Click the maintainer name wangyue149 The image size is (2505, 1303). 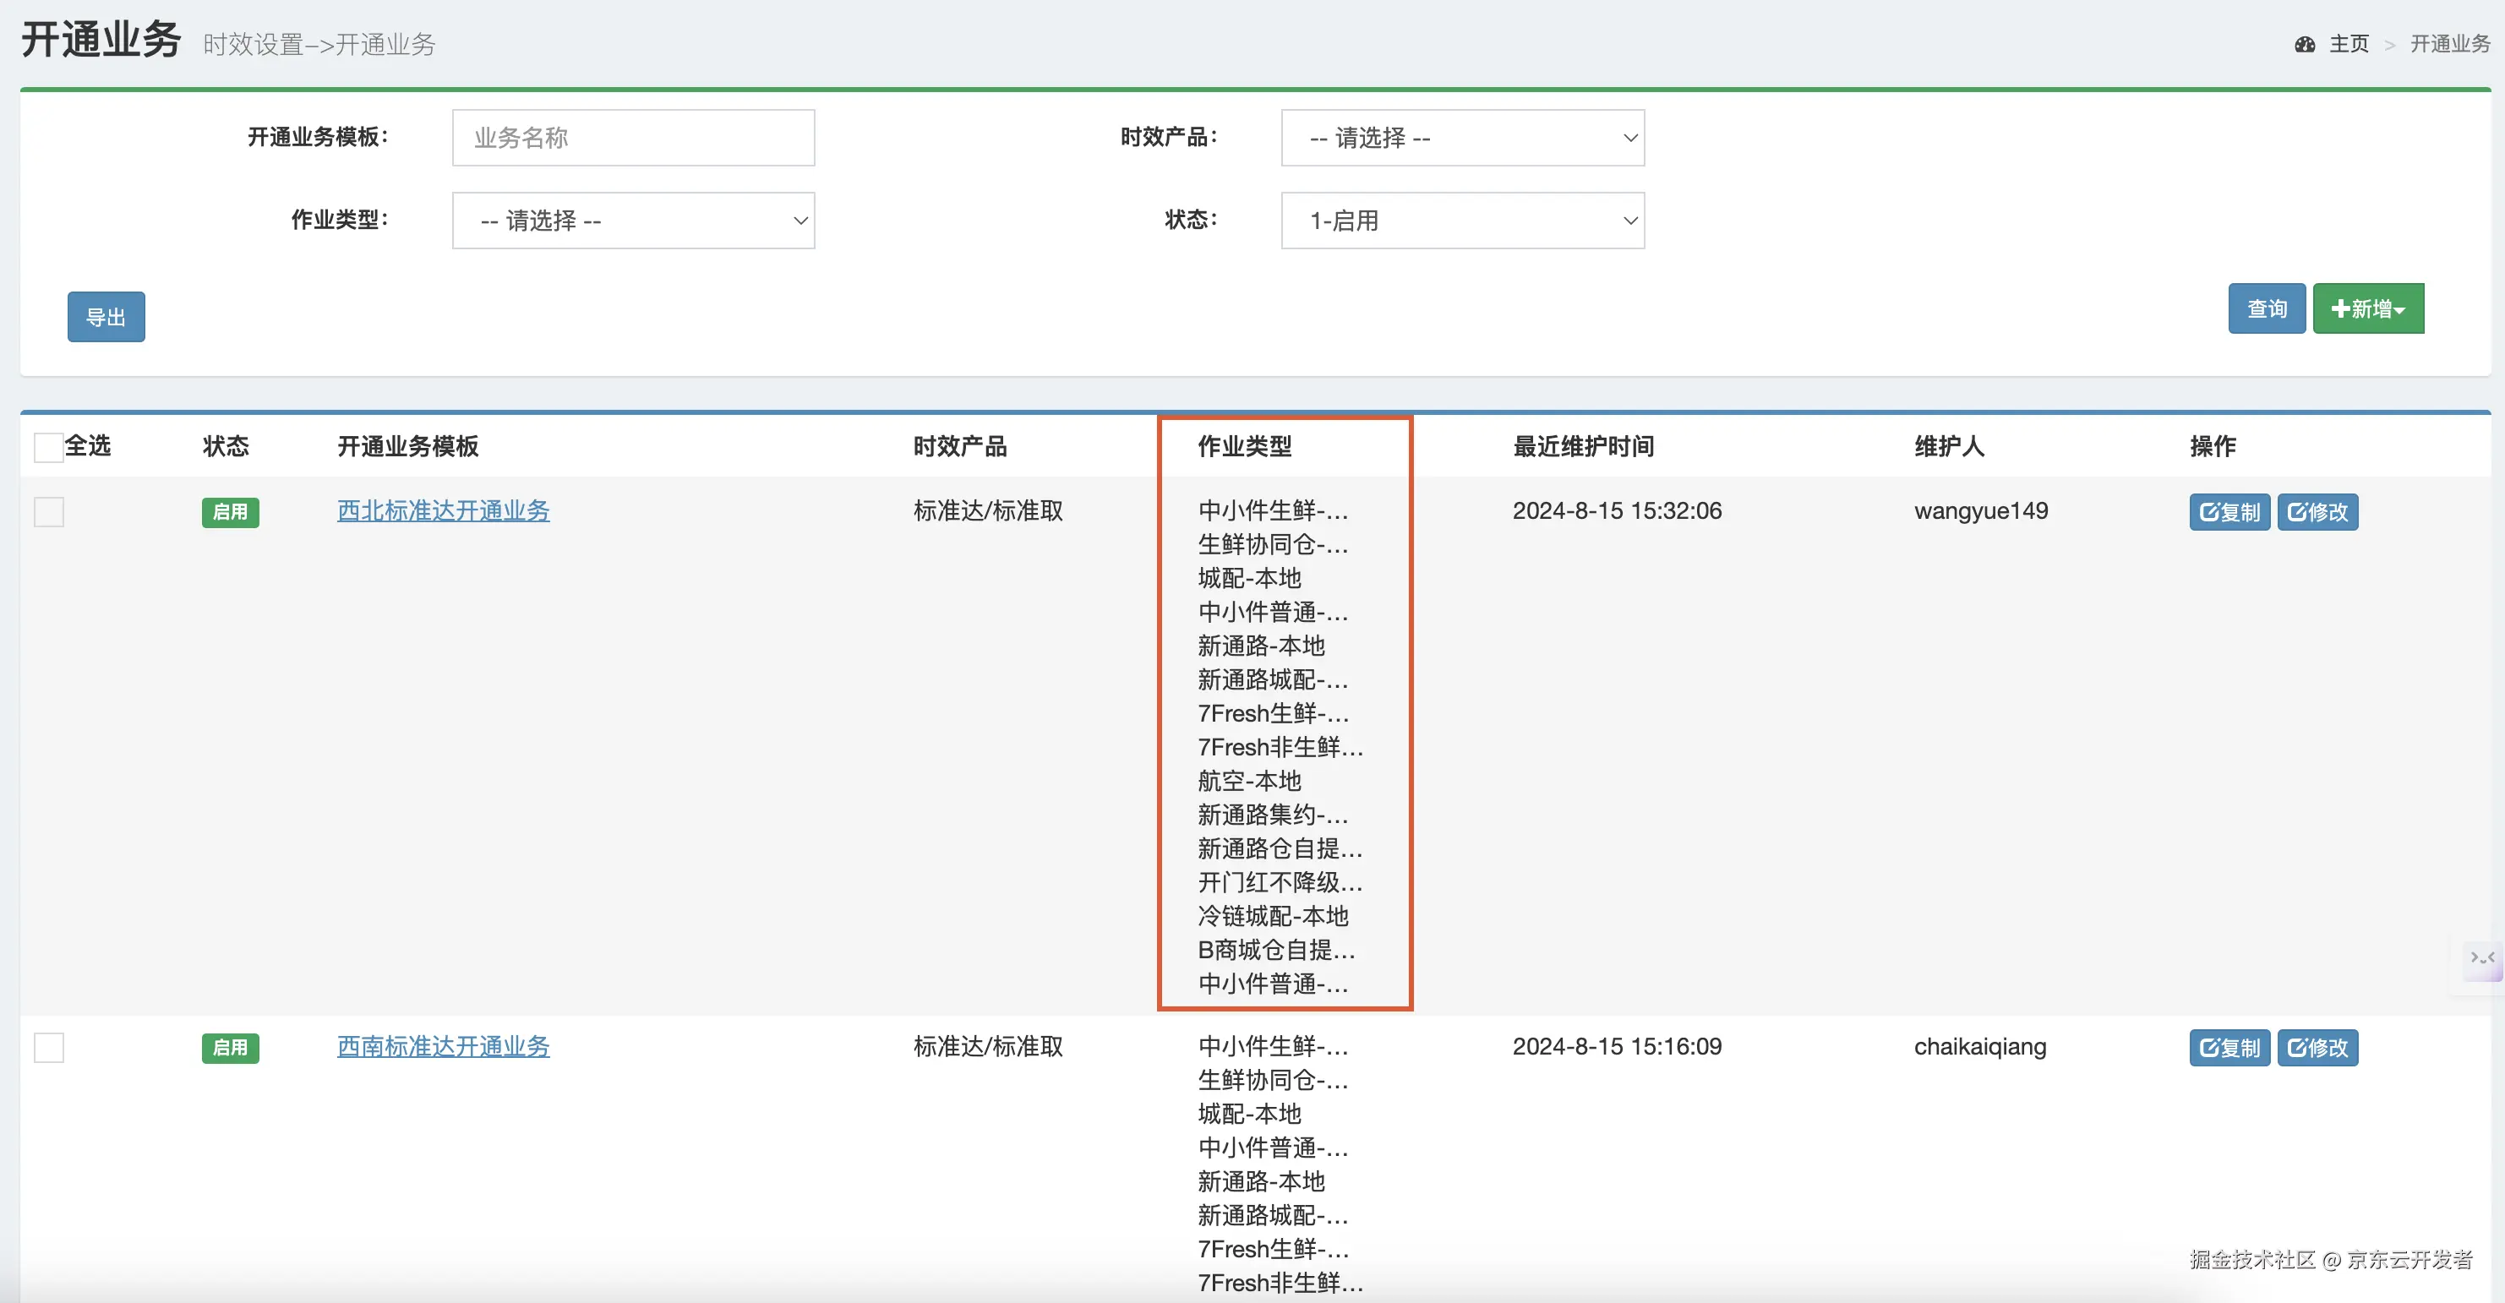(1981, 510)
